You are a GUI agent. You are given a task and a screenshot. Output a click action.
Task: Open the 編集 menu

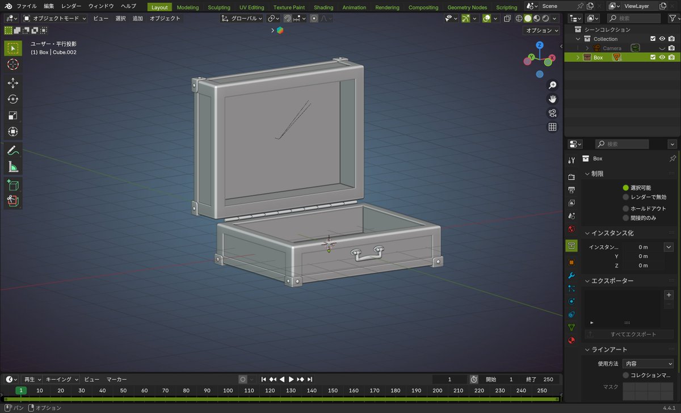click(x=49, y=6)
